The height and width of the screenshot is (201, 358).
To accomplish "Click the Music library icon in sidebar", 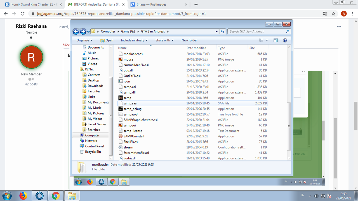I will coord(84,53).
